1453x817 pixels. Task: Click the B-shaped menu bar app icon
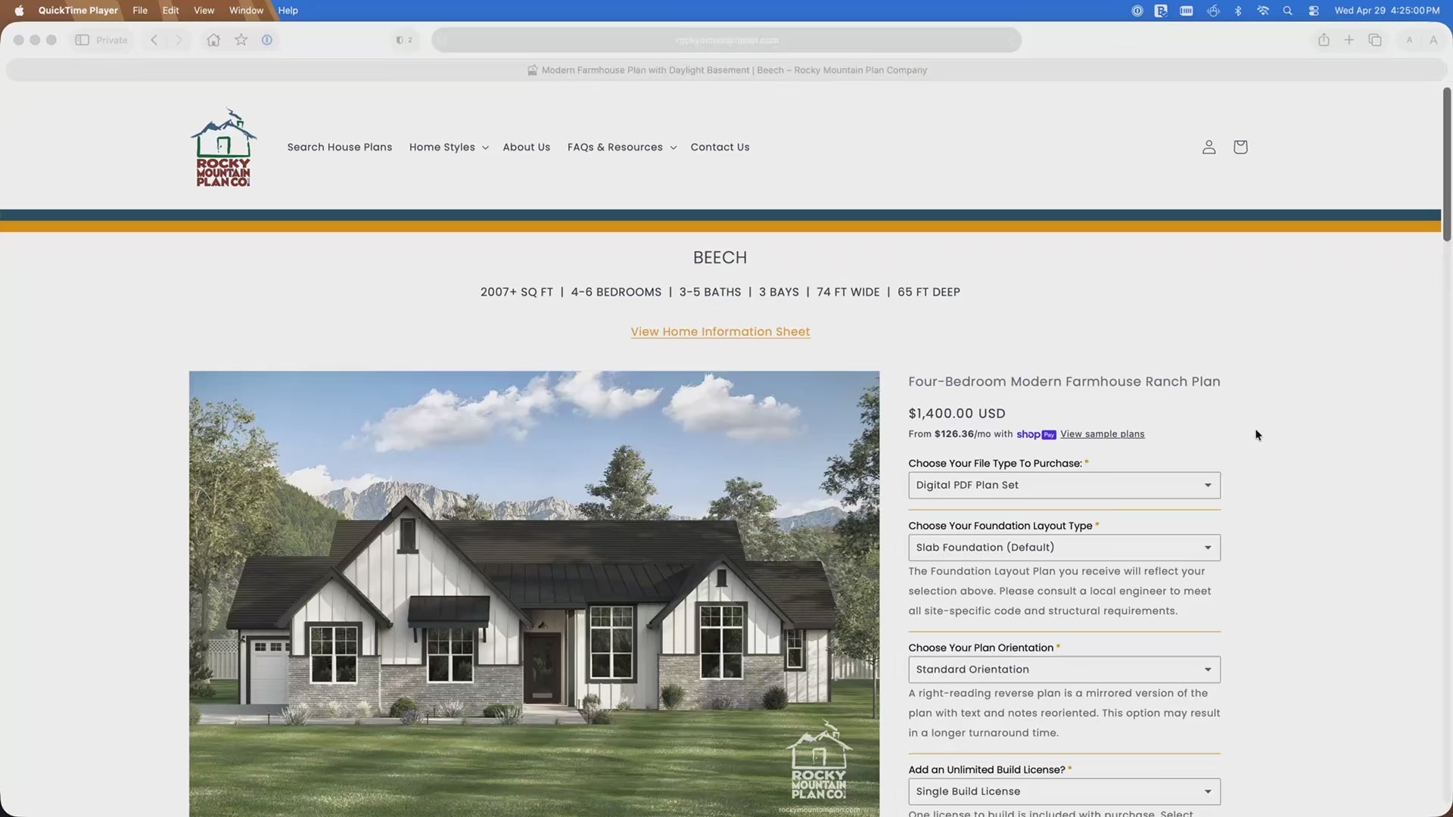tap(1161, 11)
